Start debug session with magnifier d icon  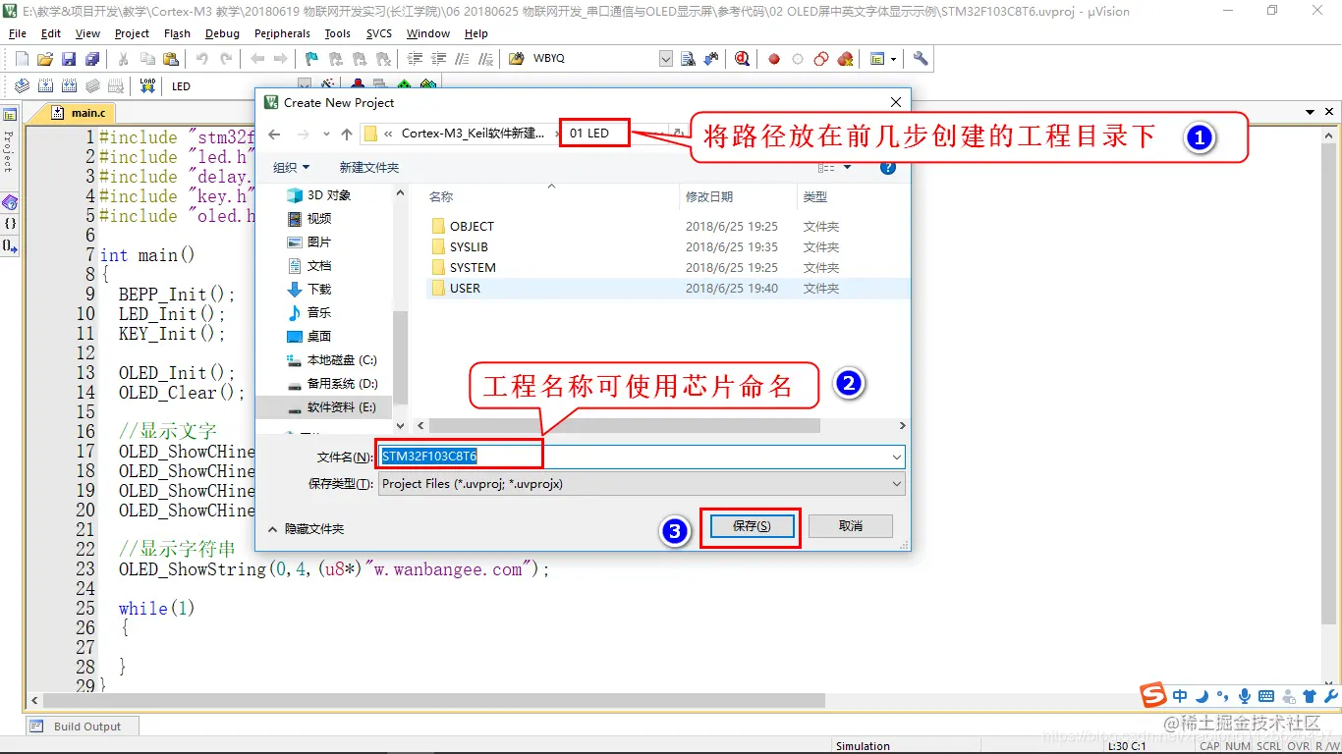tap(743, 59)
